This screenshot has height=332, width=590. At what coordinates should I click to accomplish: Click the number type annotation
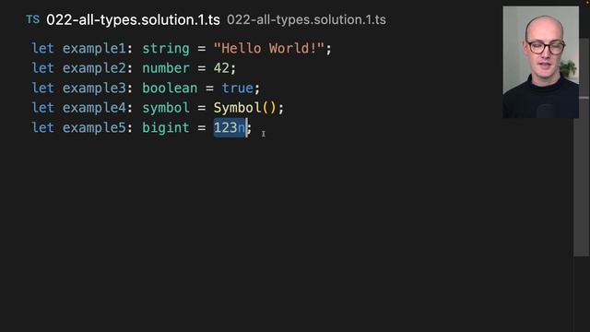pyautogui.click(x=166, y=68)
